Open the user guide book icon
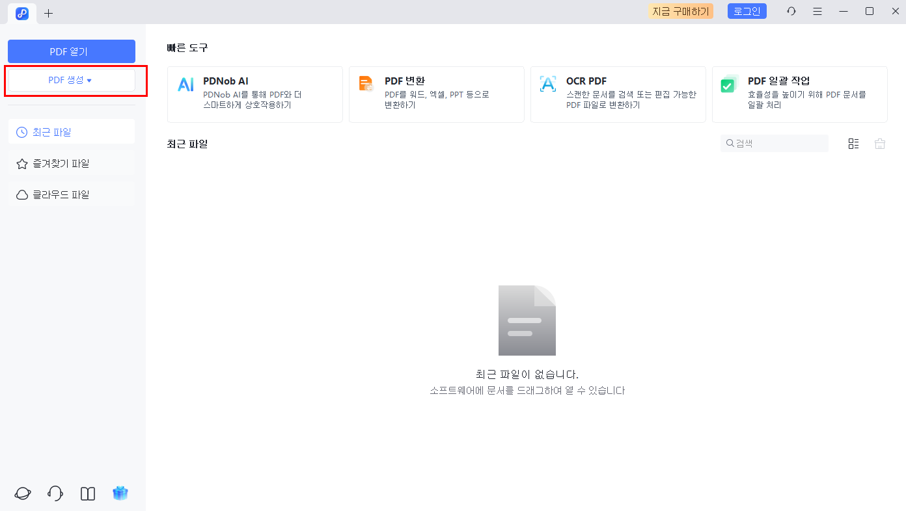 87,493
